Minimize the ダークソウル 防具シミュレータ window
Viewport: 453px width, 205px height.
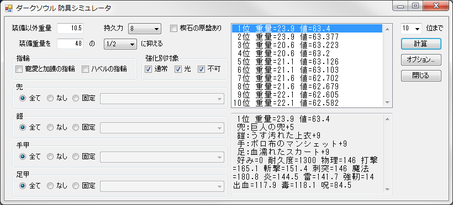tap(401, 7)
